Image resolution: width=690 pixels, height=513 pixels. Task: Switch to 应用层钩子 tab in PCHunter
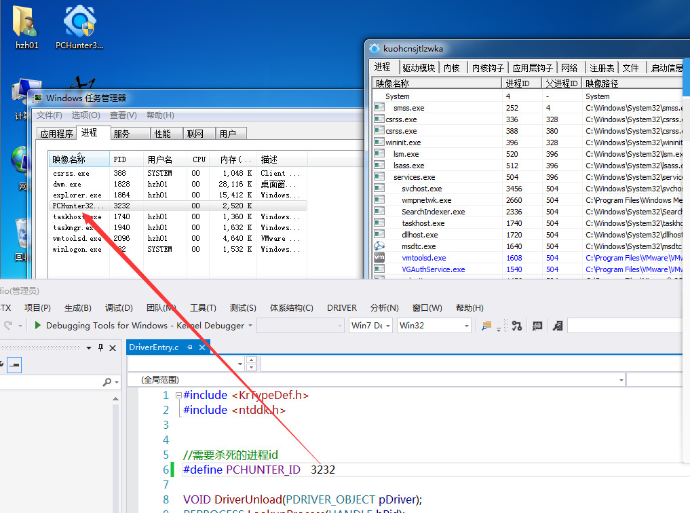click(x=533, y=68)
